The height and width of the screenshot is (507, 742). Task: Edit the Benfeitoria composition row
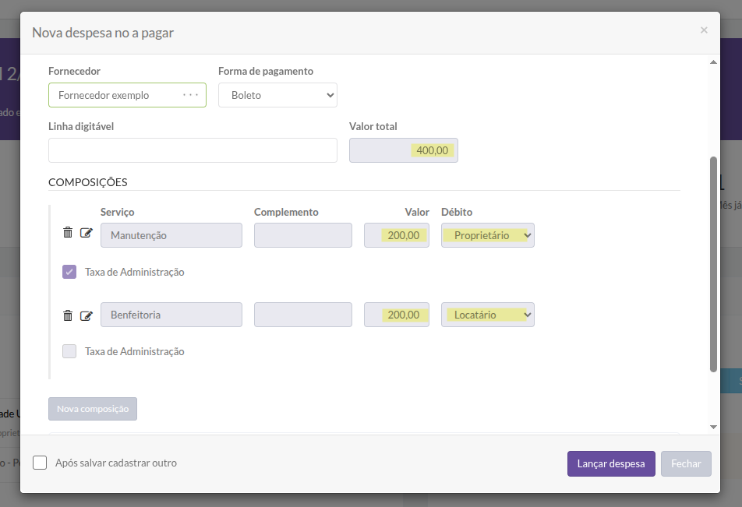pyautogui.click(x=86, y=316)
